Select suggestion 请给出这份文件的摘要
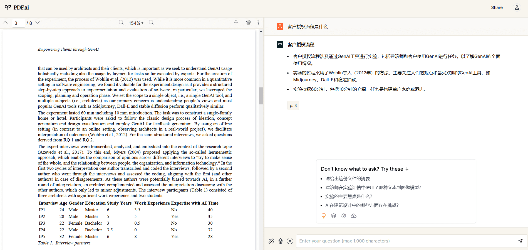The width and height of the screenshot is (528, 250). [x=348, y=179]
